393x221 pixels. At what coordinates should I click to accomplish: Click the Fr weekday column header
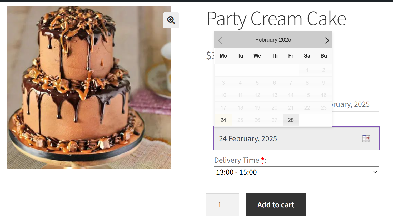coord(291,56)
